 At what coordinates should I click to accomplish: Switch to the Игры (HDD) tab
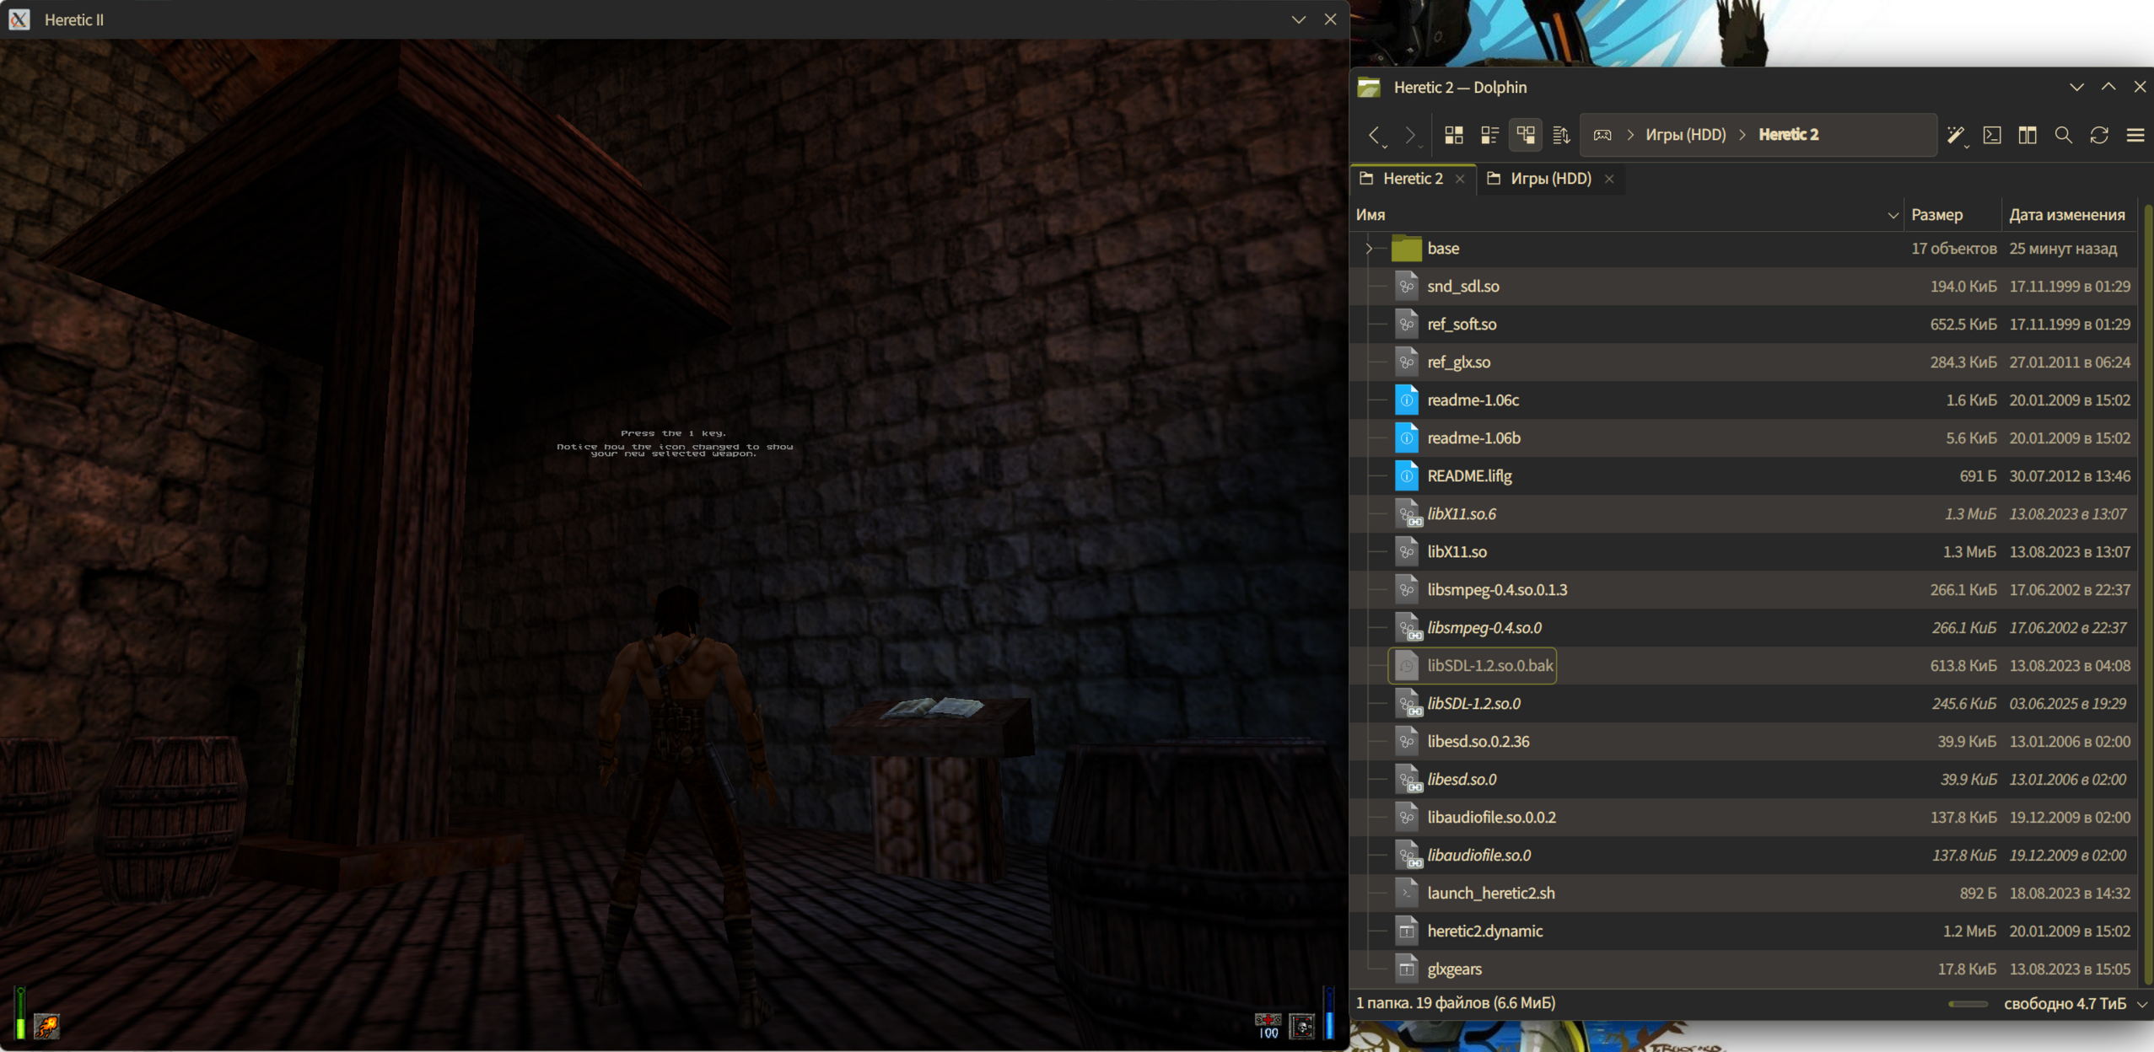pyautogui.click(x=1549, y=179)
